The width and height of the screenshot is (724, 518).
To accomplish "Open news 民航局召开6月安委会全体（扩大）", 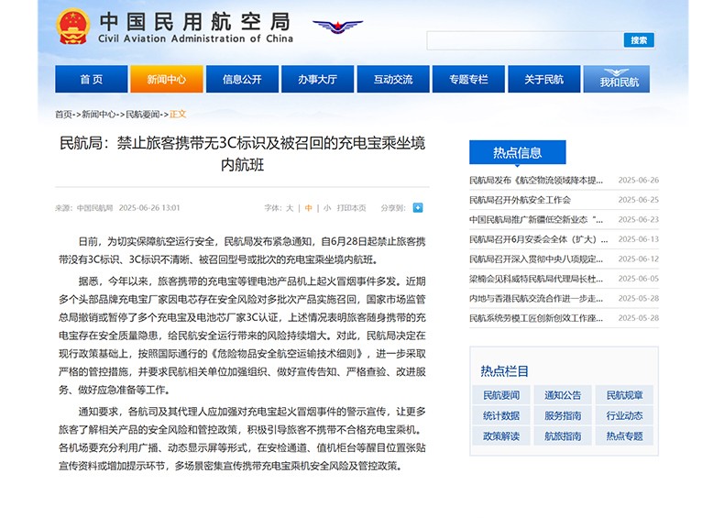I will click(x=538, y=239).
